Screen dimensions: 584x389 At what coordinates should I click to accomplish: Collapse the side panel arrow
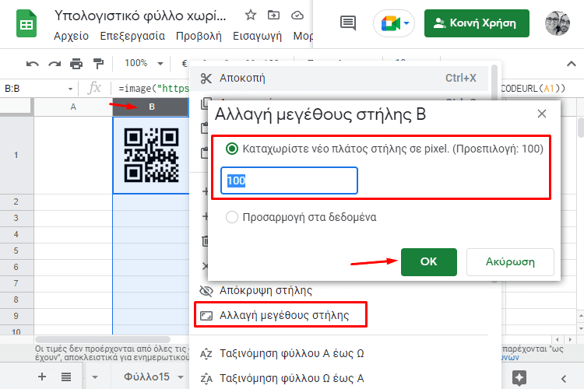click(x=564, y=379)
